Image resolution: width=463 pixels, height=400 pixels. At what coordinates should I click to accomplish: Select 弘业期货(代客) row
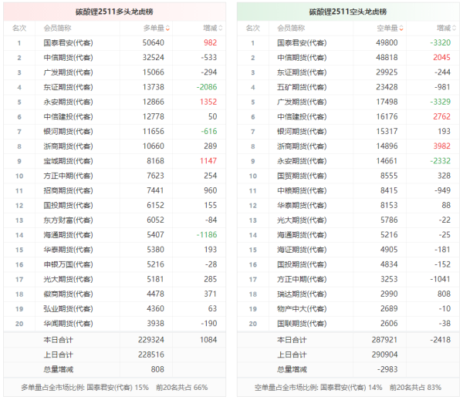[x=114, y=309]
